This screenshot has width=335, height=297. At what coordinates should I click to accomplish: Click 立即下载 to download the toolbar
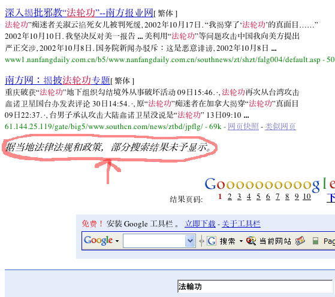pos(200,223)
